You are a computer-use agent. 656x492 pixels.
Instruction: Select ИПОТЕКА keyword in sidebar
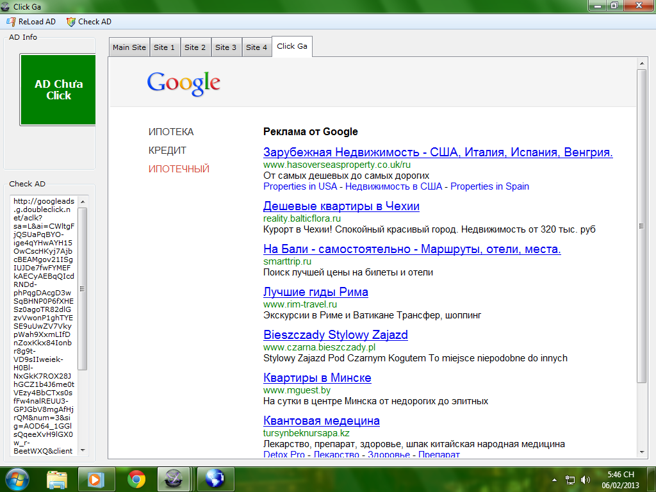tap(170, 132)
